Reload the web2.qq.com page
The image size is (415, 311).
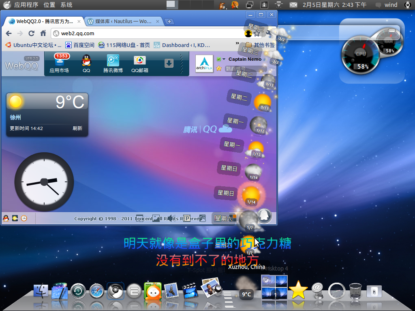[x=32, y=33]
